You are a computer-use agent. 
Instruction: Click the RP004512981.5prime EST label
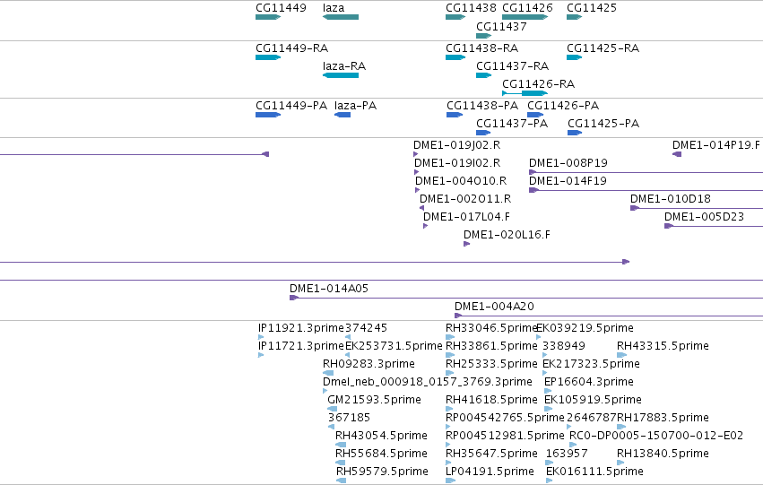coord(505,436)
